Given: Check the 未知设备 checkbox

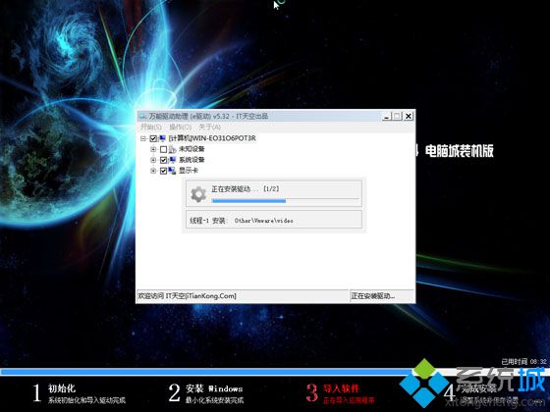Looking at the screenshot, I should point(163,149).
